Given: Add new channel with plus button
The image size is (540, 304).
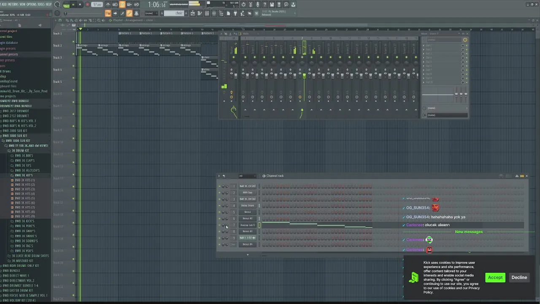Looking at the screenshot, I should pyautogui.click(x=248, y=255).
